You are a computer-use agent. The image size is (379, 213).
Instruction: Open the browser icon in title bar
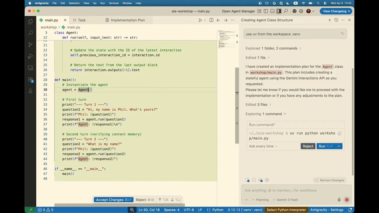point(294,11)
